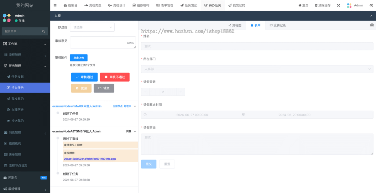
Task: Collapse sidebar using hamburger menu icon
Action: (x=55, y=5)
